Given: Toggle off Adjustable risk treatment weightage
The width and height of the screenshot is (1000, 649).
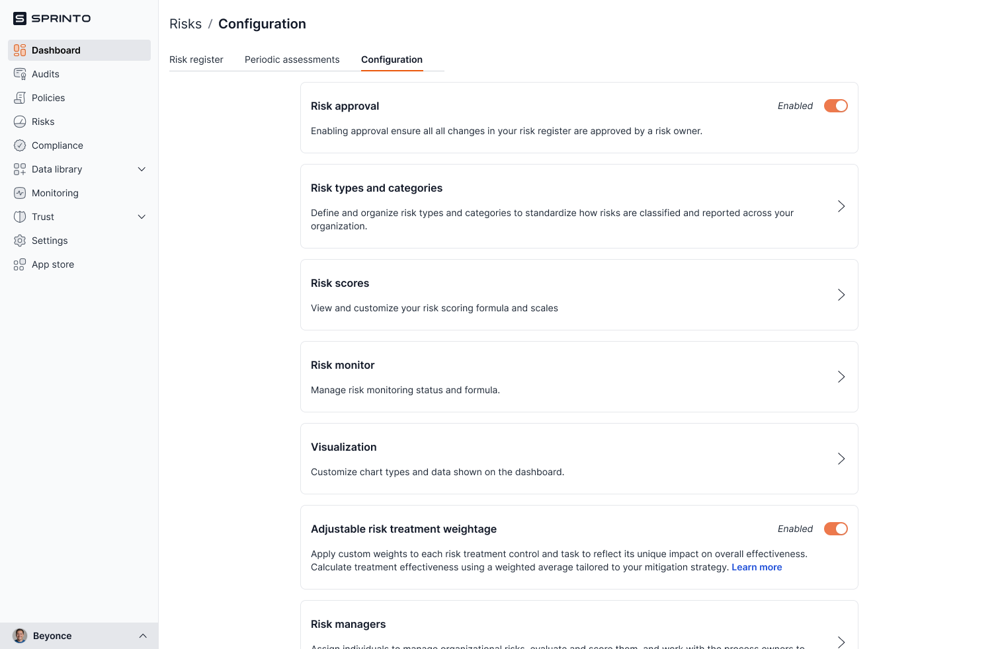Looking at the screenshot, I should point(835,529).
